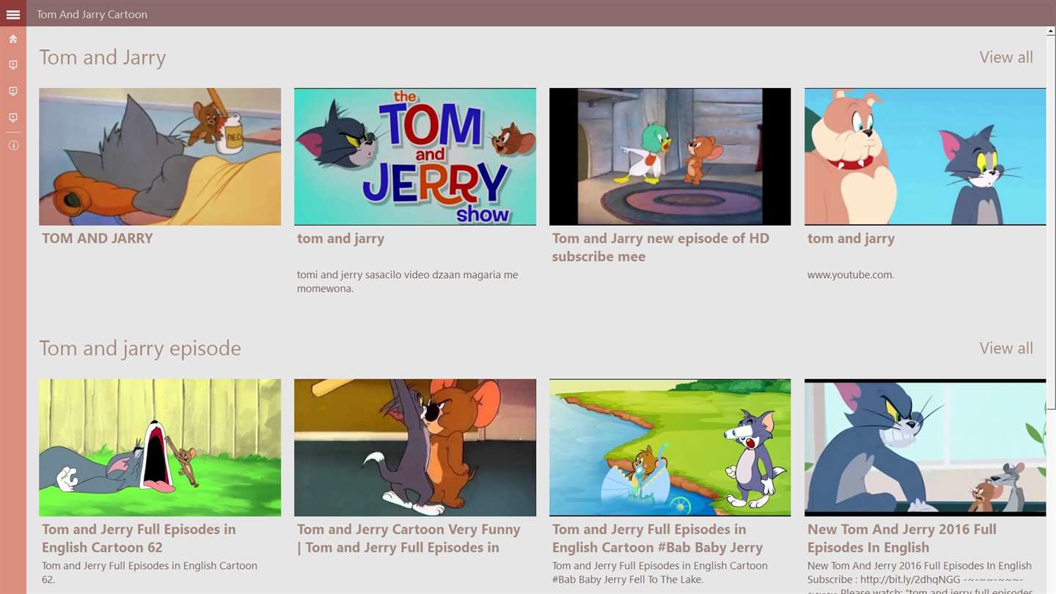Click the 'TOM AND JARRY' uppercase video title

[98, 238]
